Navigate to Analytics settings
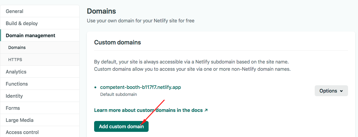Viewport: 358px width, 137px height. tap(16, 72)
